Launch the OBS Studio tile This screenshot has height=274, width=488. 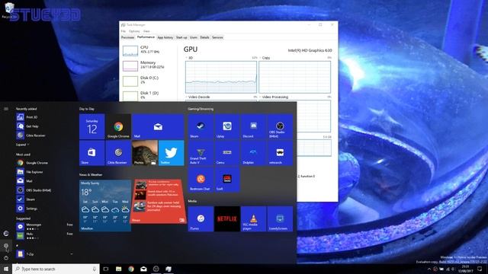pyautogui.click(x=280, y=126)
